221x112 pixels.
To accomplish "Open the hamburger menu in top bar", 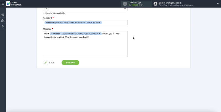I will (3, 4).
